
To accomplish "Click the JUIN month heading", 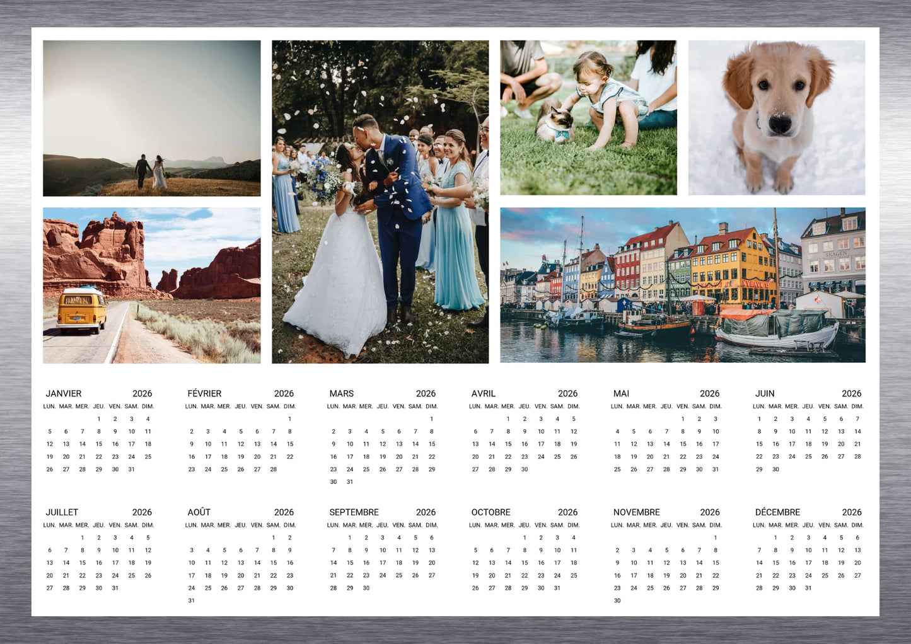I will 765,393.
